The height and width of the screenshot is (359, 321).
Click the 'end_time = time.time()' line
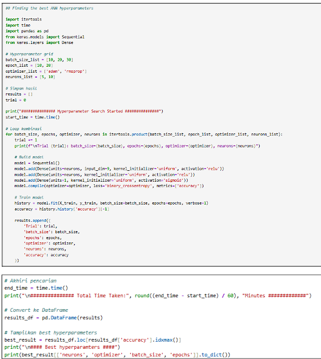click(x=36, y=288)
